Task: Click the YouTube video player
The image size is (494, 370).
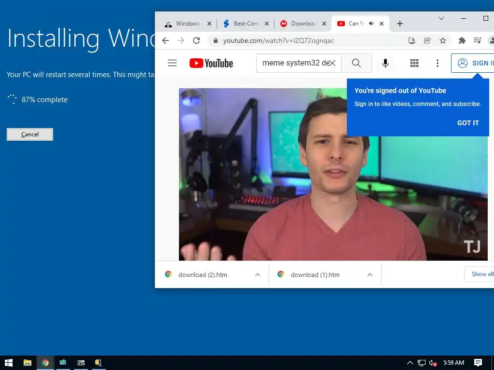Action: pyautogui.click(x=333, y=174)
